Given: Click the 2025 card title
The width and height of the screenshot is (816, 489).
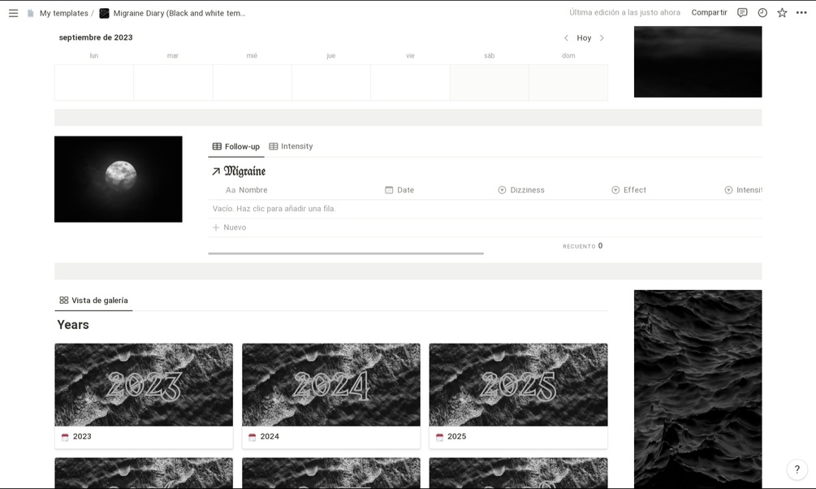Looking at the screenshot, I should click(457, 436).
